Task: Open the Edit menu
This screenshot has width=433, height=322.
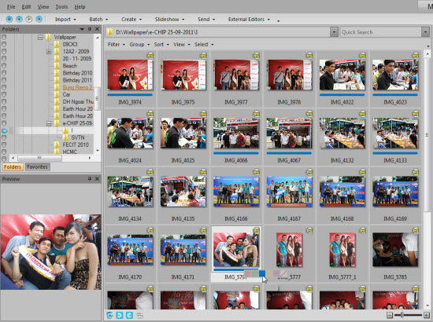Action: pos(26,6)
